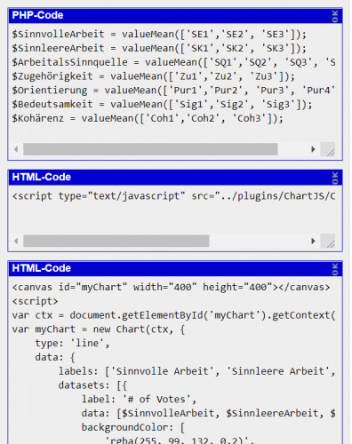The width and height of the screenshot is (352, 444).
Task: Click the horizontal scrollbar thumb in the script HTML-Code box
Action: pyautogui.click(x=116, y=241)
